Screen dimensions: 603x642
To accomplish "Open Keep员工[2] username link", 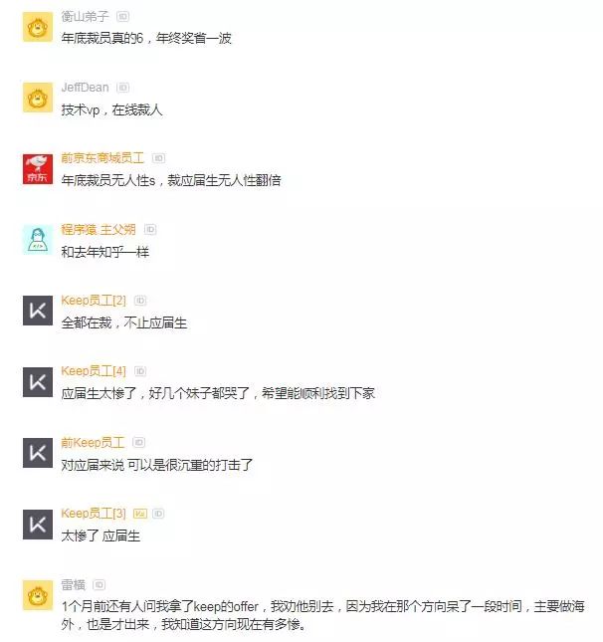I will click(x=94, y=301).
